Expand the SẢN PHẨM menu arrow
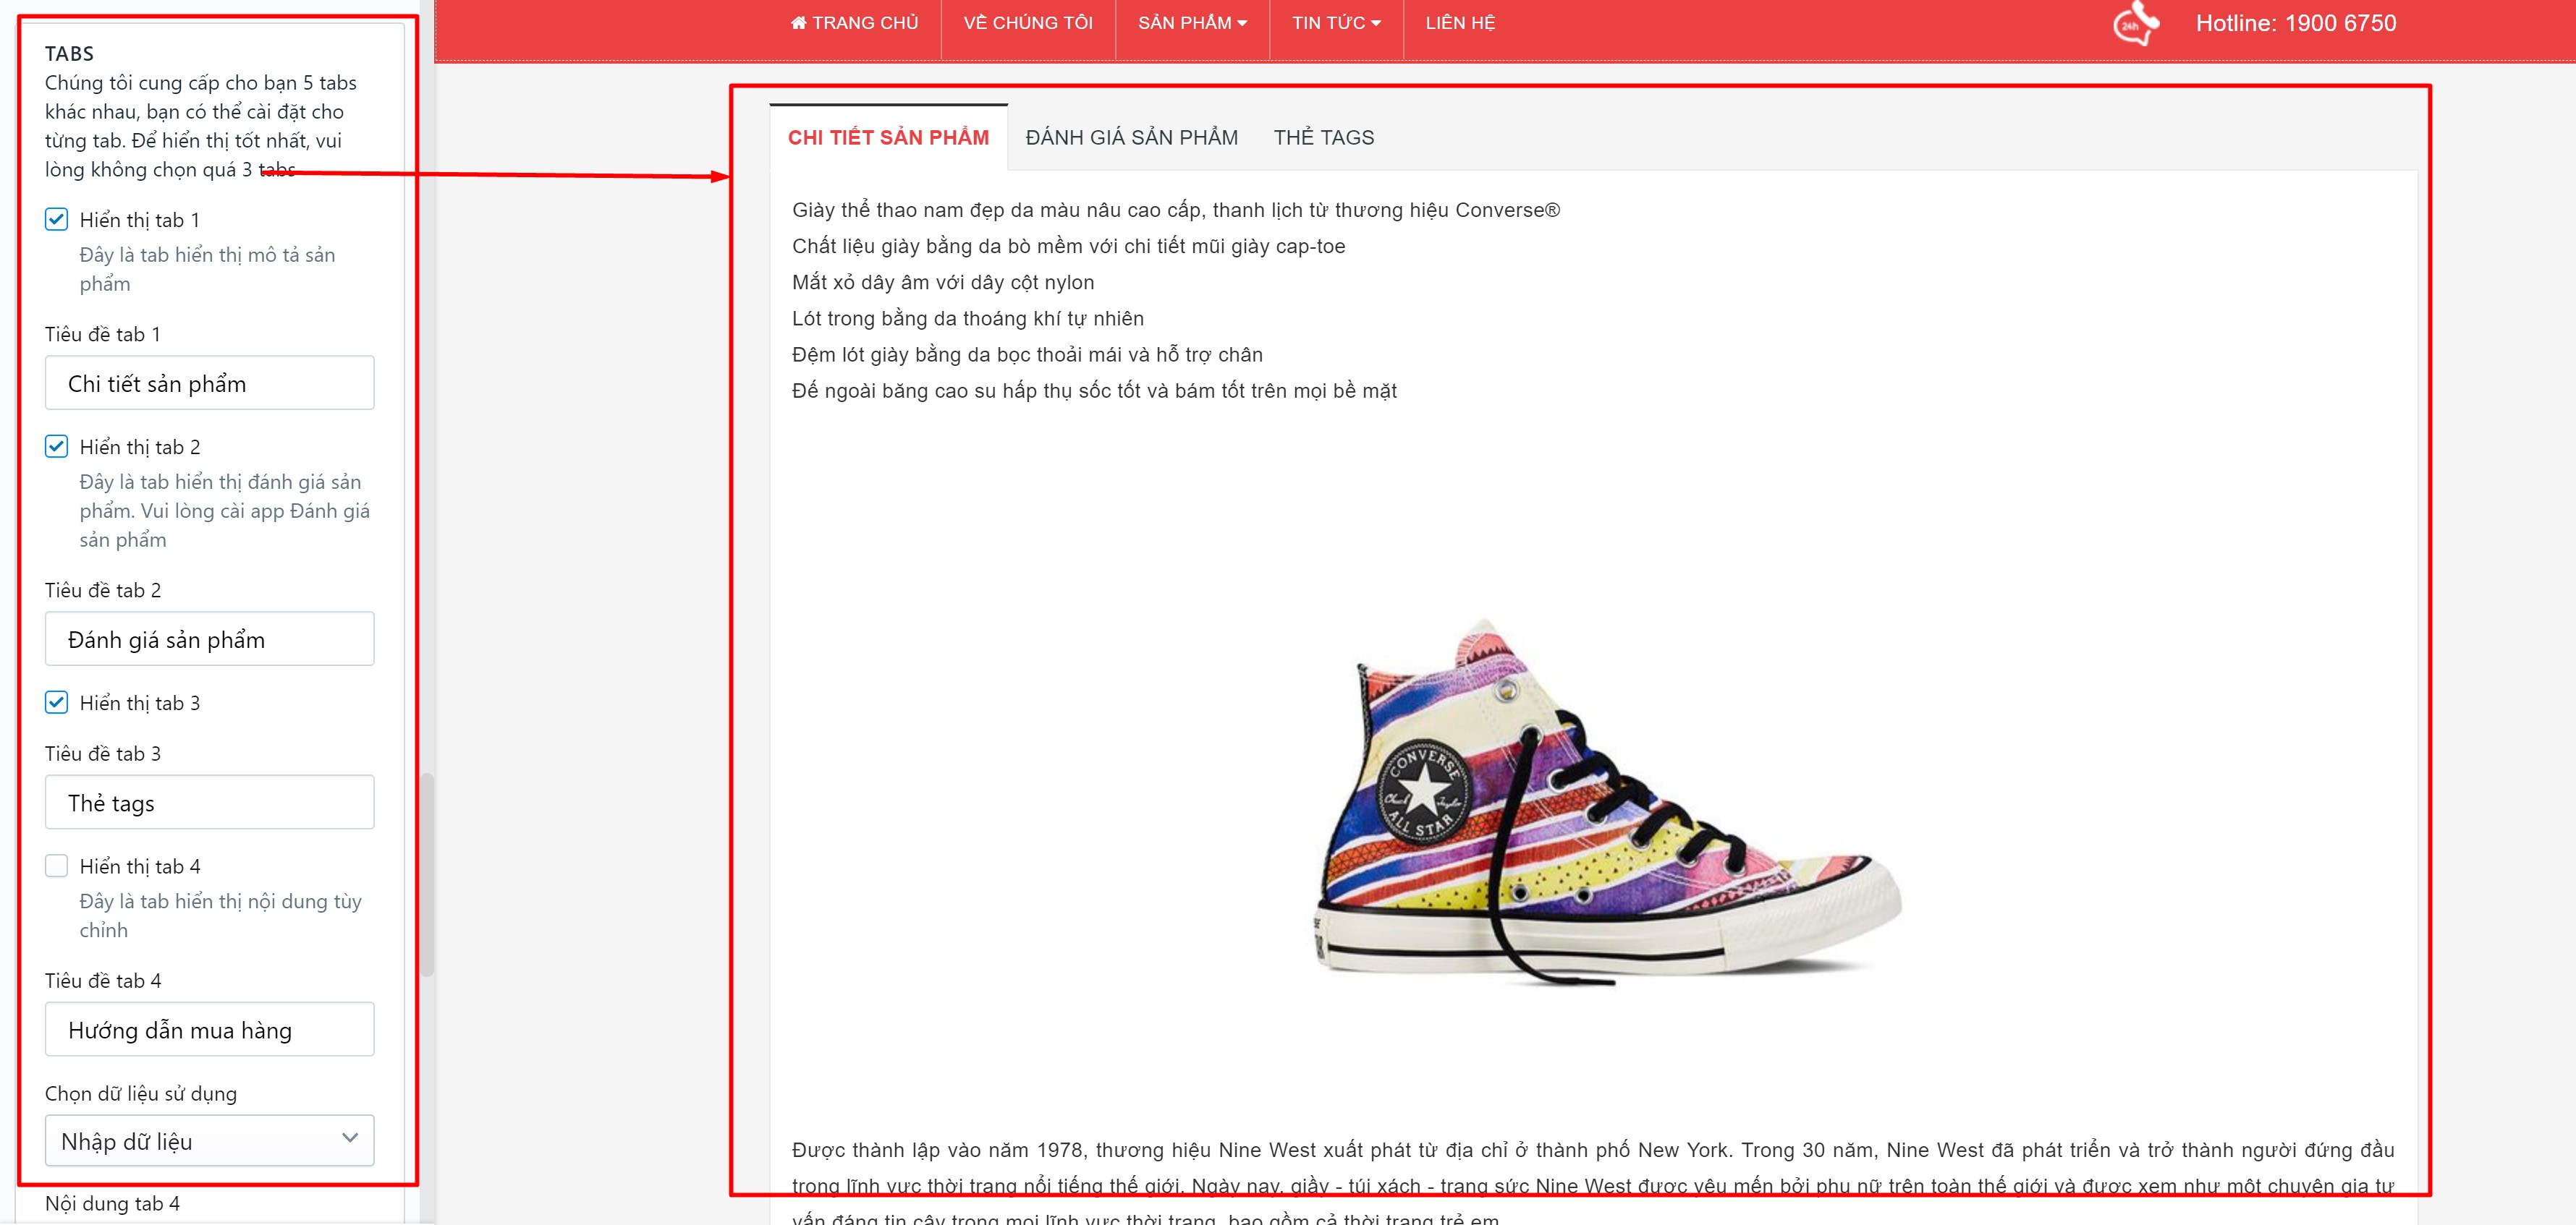Screen dimensions: 2576x1225 point(1242,23)
